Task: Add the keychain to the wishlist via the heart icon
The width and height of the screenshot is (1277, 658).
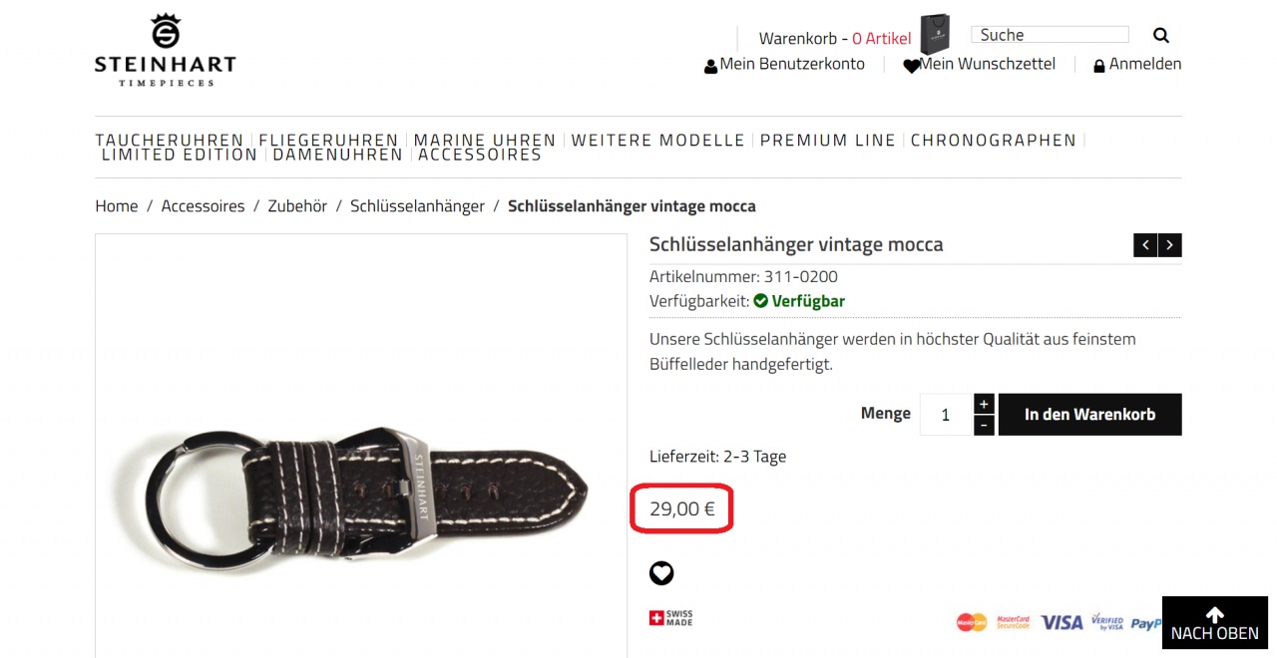Action: (x=661, y=573)
